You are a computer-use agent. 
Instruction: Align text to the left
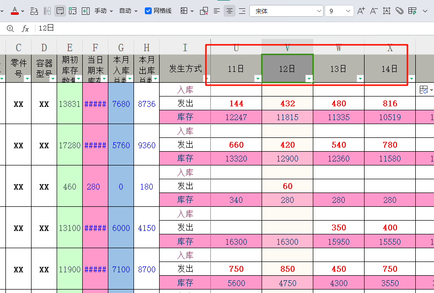217,11
